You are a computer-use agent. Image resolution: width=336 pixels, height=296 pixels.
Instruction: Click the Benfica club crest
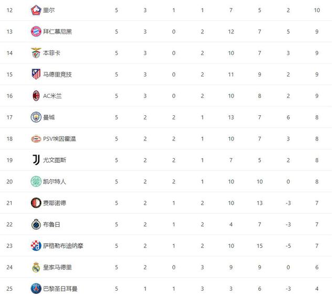[36, 53]
